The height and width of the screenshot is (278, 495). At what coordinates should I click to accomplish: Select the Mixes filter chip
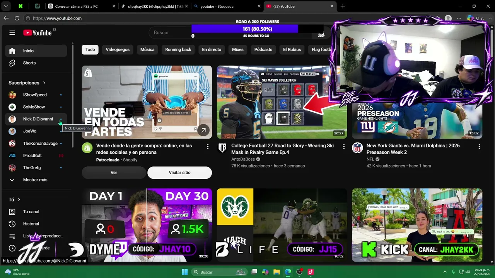(238, 49)
